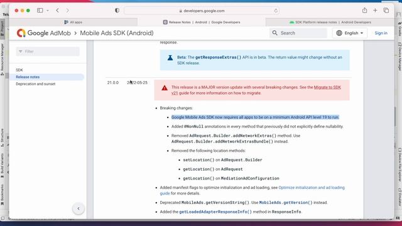
Task: Click the 21.0.0 version text
Action: click(113, 82)
